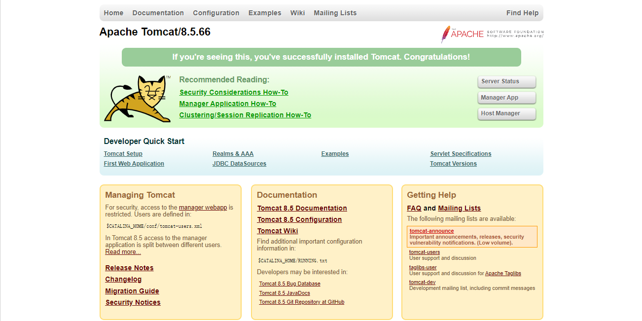Open Manager Application How-To link

tap(228, 104)
